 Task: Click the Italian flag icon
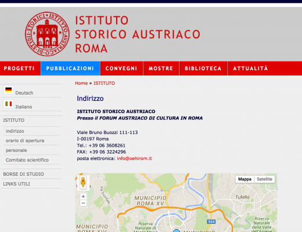(9, 104)
